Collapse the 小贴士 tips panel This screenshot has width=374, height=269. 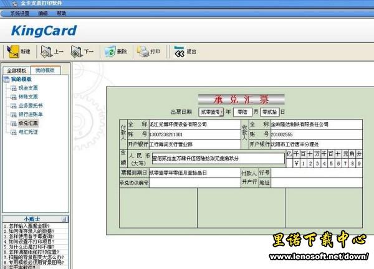[x=64, y=219]
